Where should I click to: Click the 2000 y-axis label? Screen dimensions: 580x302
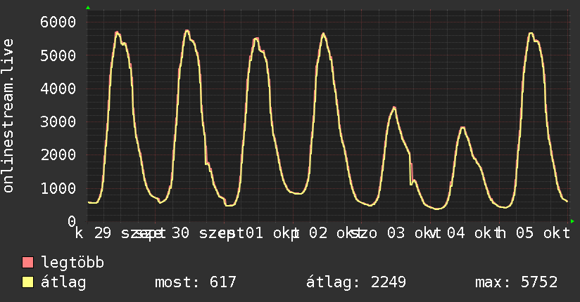coord(58,155)
